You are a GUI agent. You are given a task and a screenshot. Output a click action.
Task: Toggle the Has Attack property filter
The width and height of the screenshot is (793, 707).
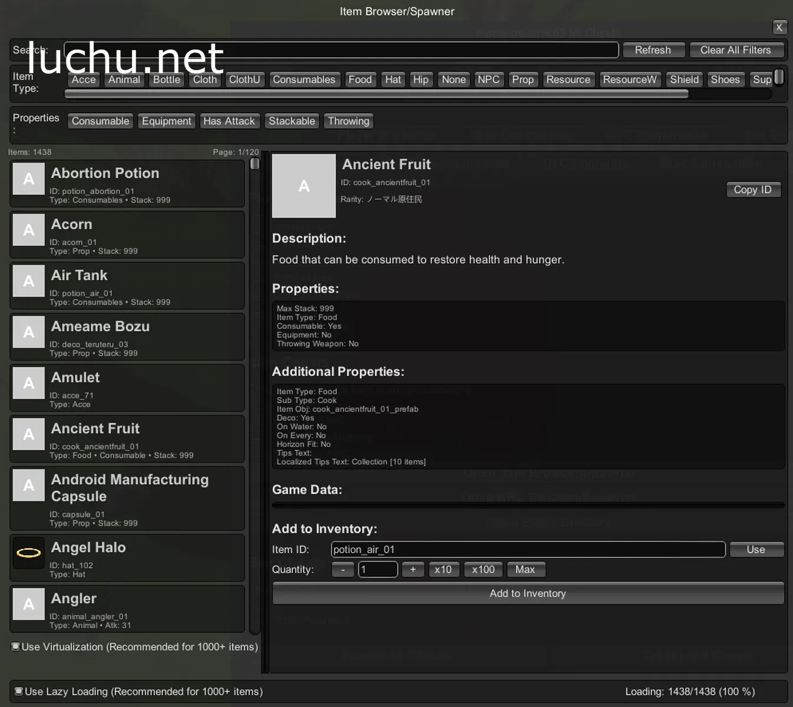coord(229,121)
